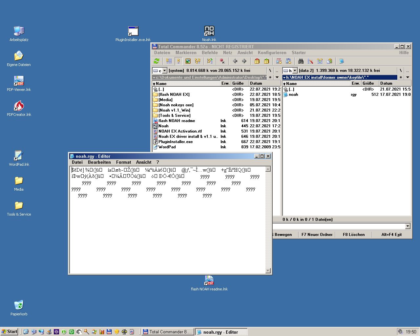Open the Konfigurieren menu
This screenshot has width=420, height=336.
click(x=272, y=52)
